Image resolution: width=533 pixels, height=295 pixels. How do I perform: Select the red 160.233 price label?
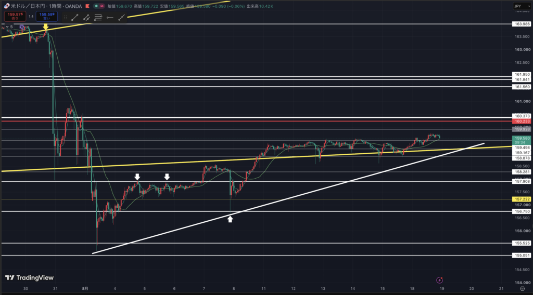[x=522, y=121]
